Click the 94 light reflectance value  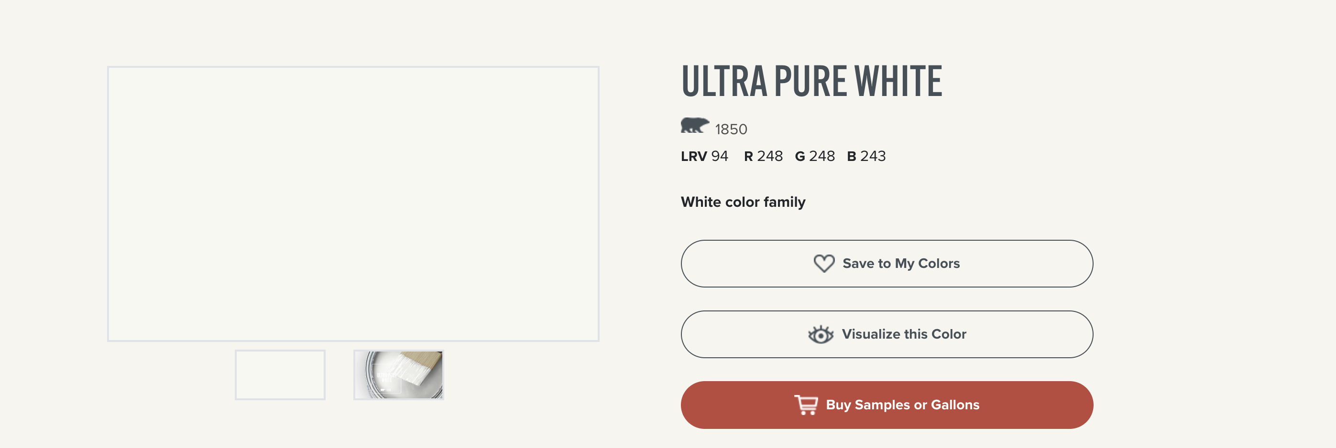(719, 156)
